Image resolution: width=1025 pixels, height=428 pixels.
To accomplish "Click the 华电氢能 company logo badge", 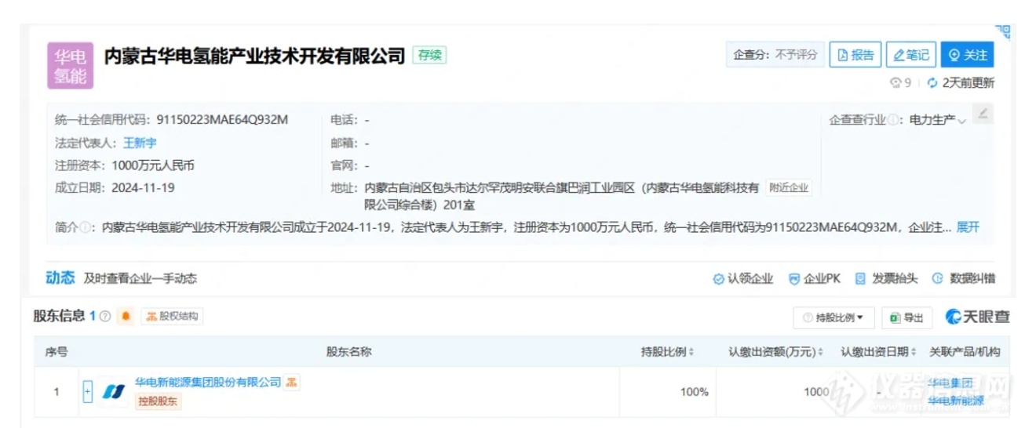I will point(70,65).
